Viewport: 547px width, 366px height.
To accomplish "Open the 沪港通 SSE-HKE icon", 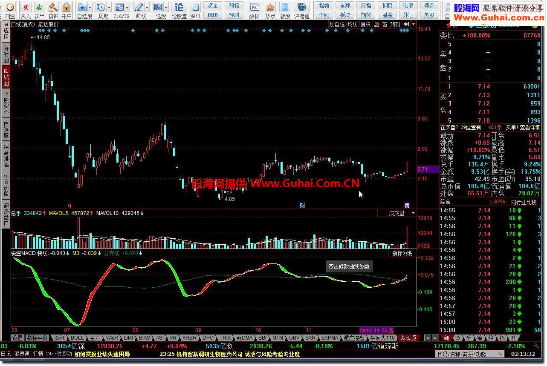I will pos(301,7).
